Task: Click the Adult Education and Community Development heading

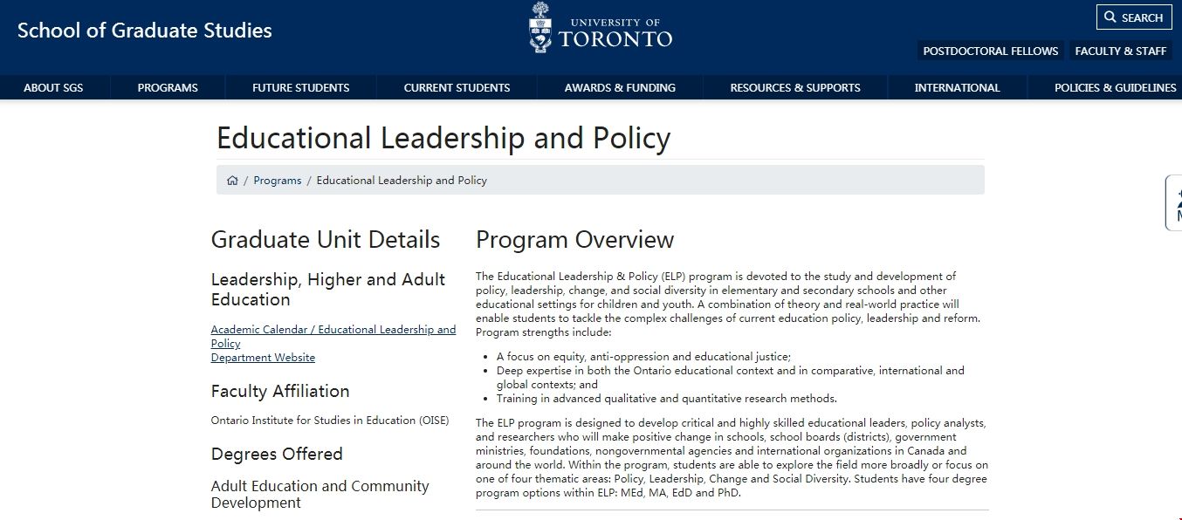Action: point(320,494)
